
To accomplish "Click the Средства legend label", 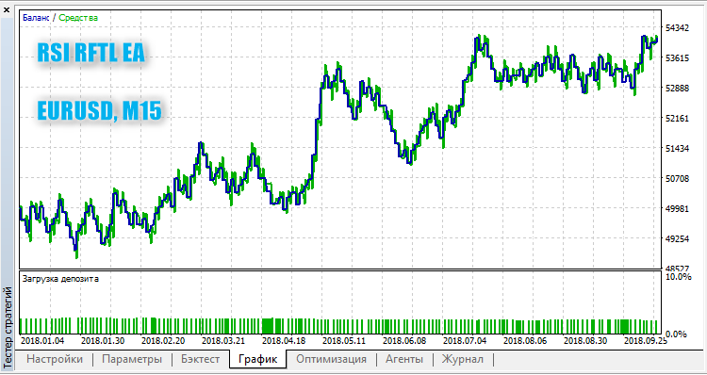I will click(78, 18).
